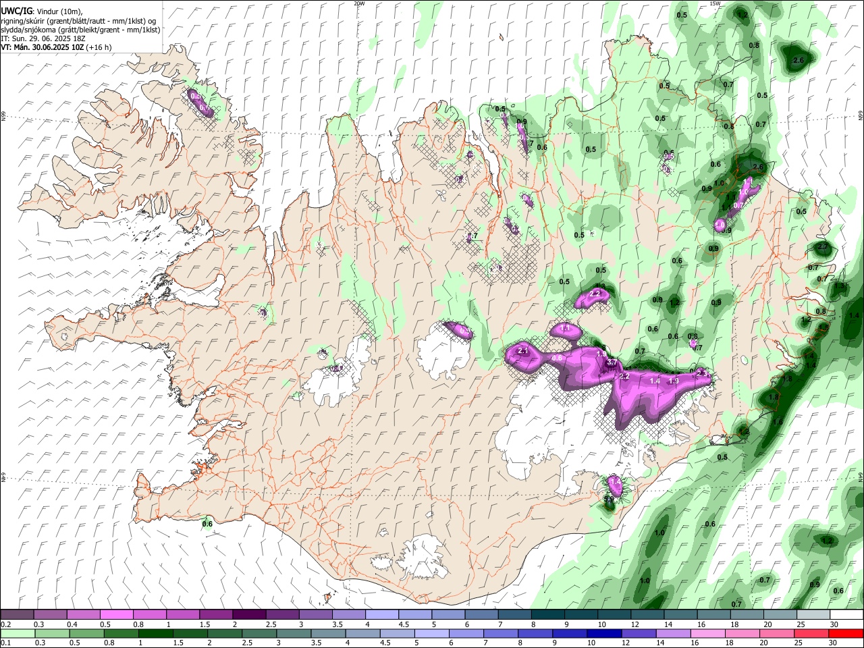Viewport: 864px width, 648px height.
Task: Click the UWC/IG Vindur (10m) title line
Action: [x=41, y=11]
